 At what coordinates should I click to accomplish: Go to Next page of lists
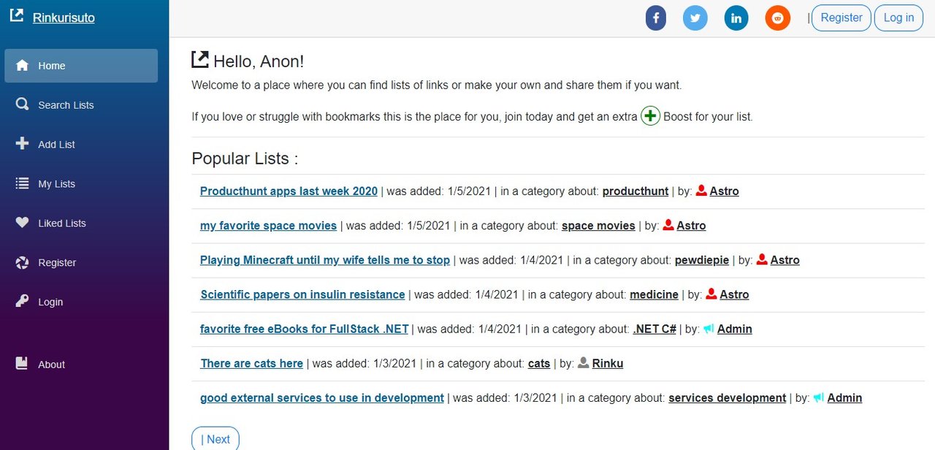pos(215,439)
